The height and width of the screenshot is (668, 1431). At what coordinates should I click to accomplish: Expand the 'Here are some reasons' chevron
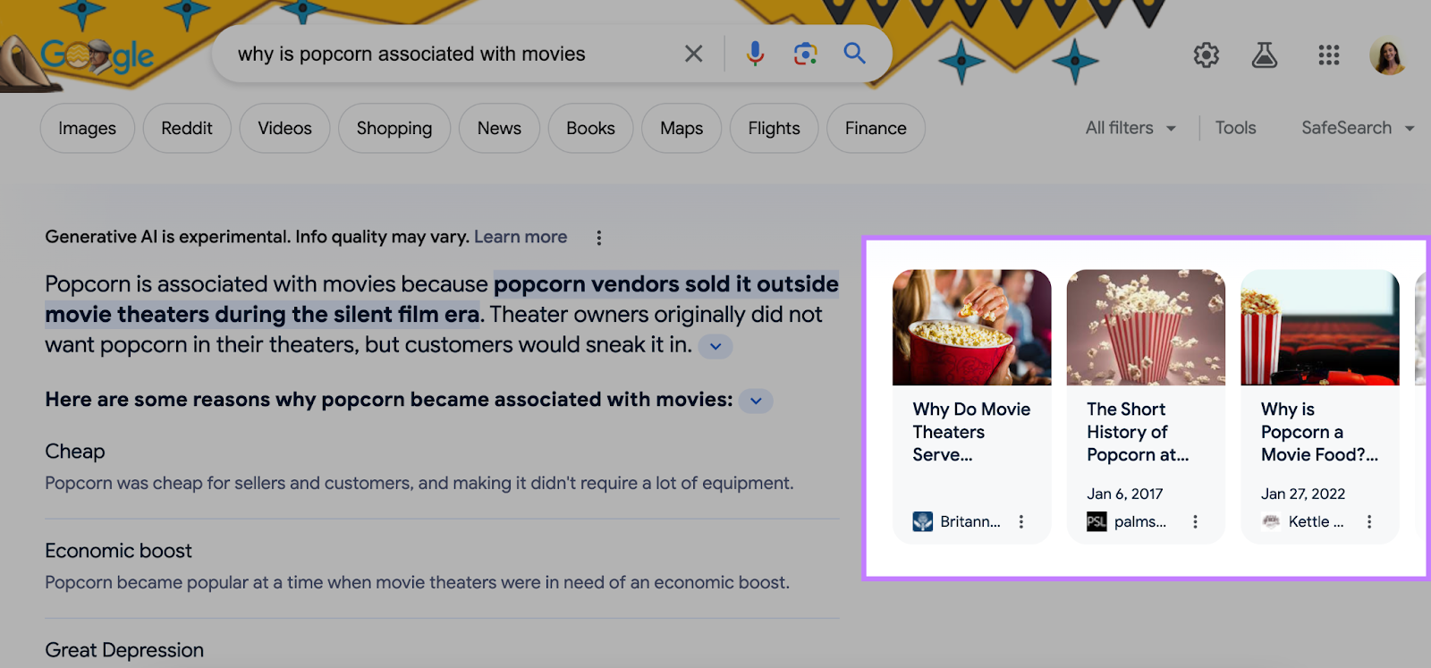tap(756, 401)
